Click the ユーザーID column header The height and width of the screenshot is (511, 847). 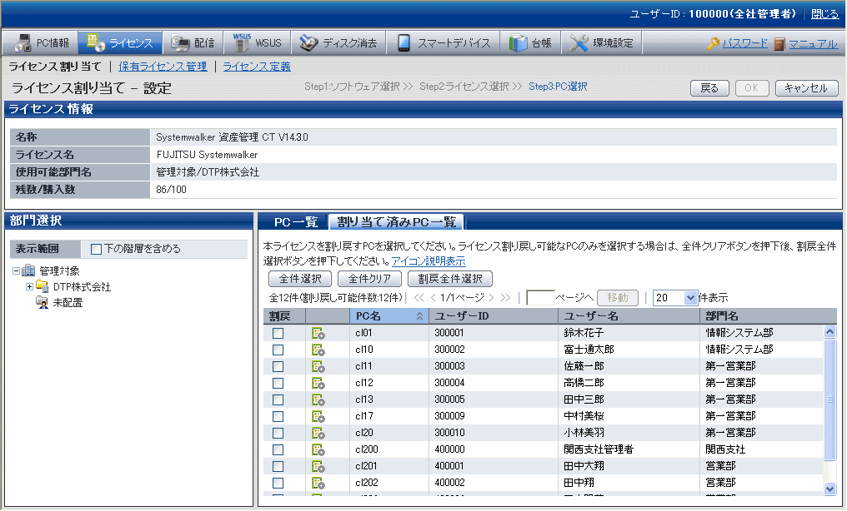[494, 316]
